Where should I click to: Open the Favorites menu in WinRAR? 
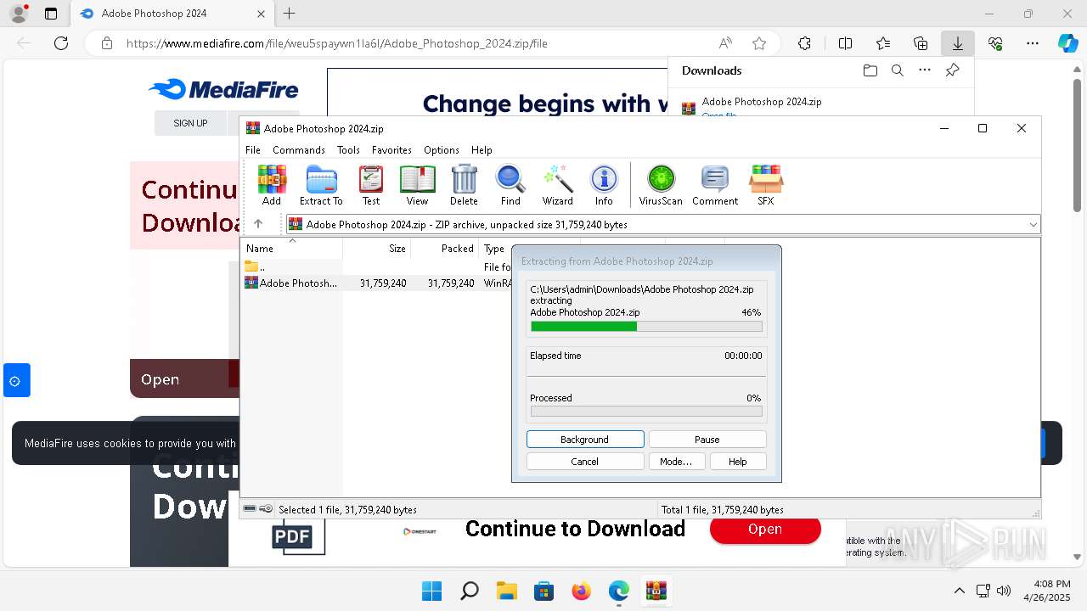pyautogui.click(x=391, y=149)
